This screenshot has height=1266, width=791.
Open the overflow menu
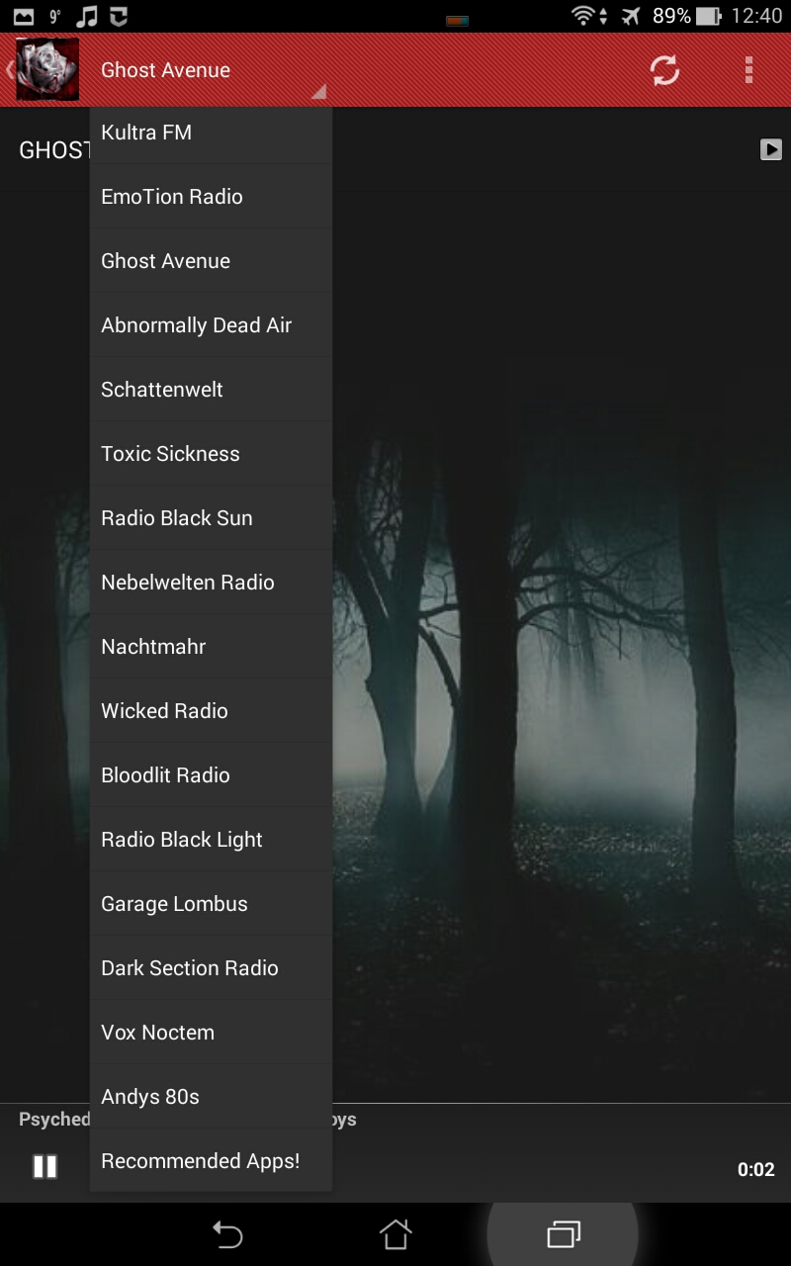(x=747, y=70)
